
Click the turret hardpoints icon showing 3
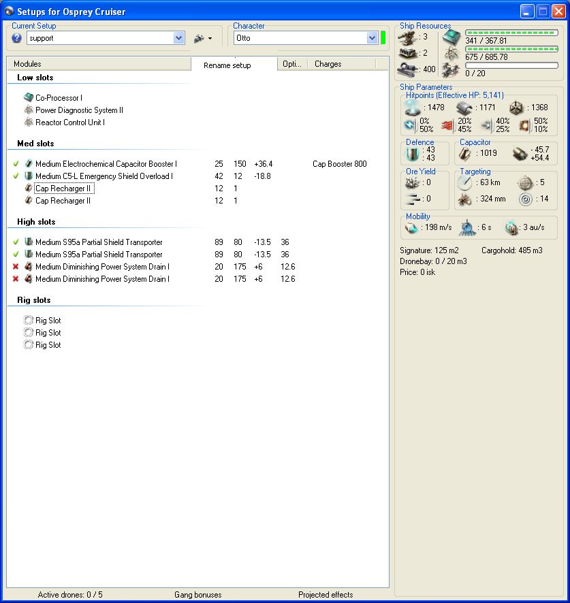[x=407, y=37]
